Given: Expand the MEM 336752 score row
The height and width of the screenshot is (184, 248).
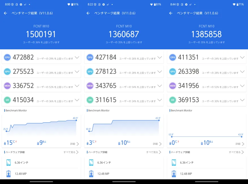Looking at the screenshot, I should pyautogui.click(x=77, y=86).
